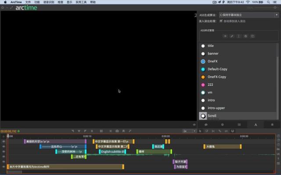Toggle visibility of the 远处的山 track
281x175 pixels.
(4, 147)
